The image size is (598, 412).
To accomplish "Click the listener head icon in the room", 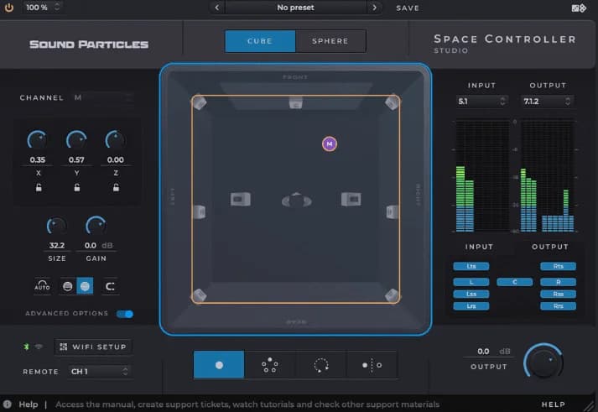I will click(297, 200).
